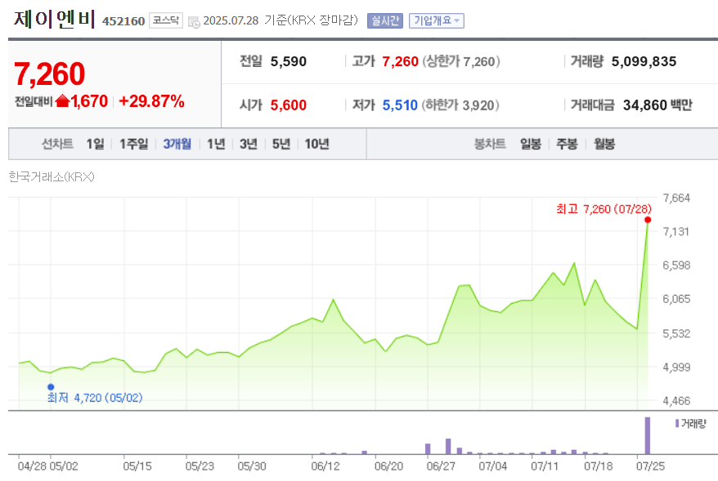The height and width of the screenshot is (481, 718).
Task: Click the calendar clock icon before the date
Action: point(194,21)
